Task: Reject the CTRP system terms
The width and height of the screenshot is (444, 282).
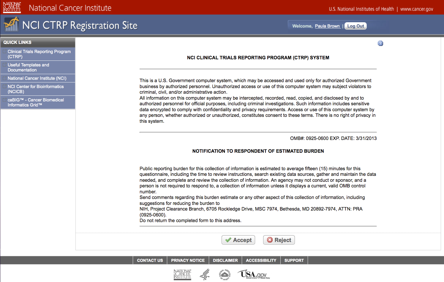Action: click(x=279, y=240)
